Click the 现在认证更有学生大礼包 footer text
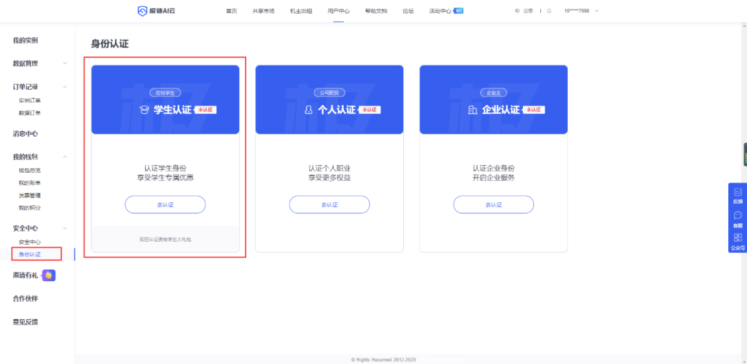Screen dimensions: 747x364 click(x=165, y=239)
